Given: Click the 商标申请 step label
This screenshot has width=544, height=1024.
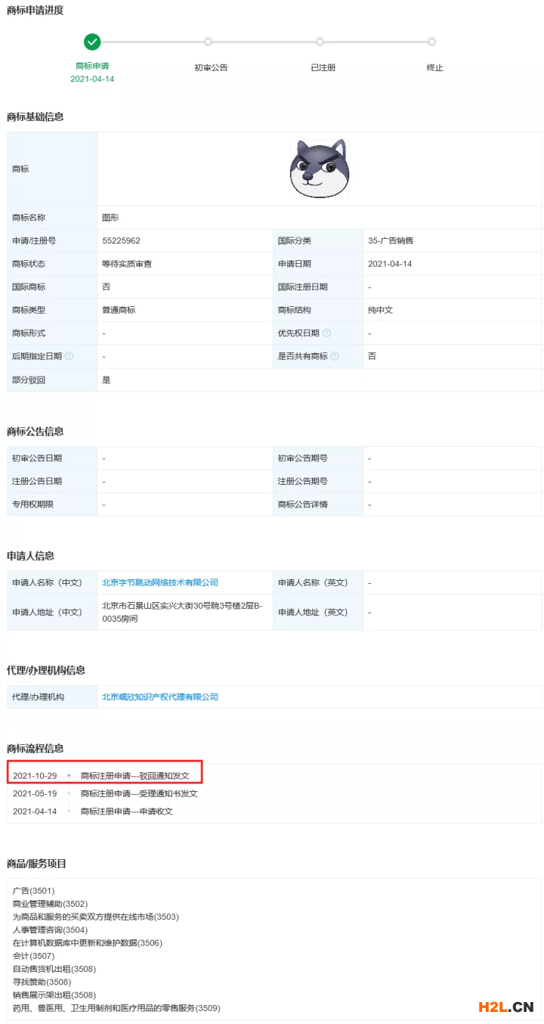Looking at the screenshot, I should click(92, 67).
